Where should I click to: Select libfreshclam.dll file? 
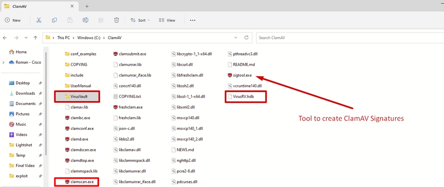point(188,75)
